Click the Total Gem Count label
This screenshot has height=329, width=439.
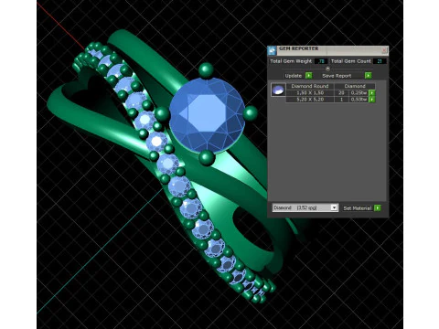[351, 61]
